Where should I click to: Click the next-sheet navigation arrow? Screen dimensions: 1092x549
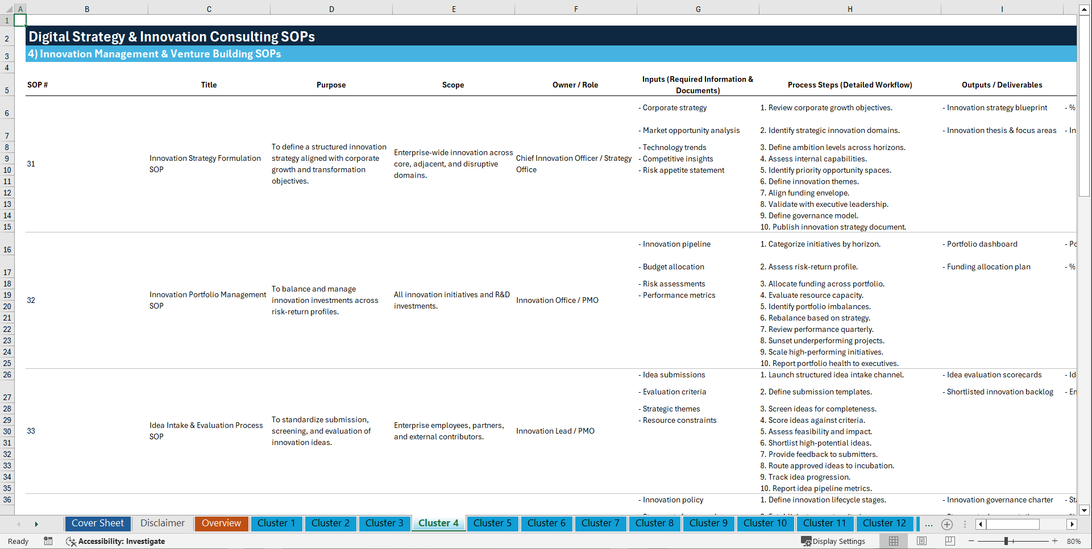click(x=36, y=524)
